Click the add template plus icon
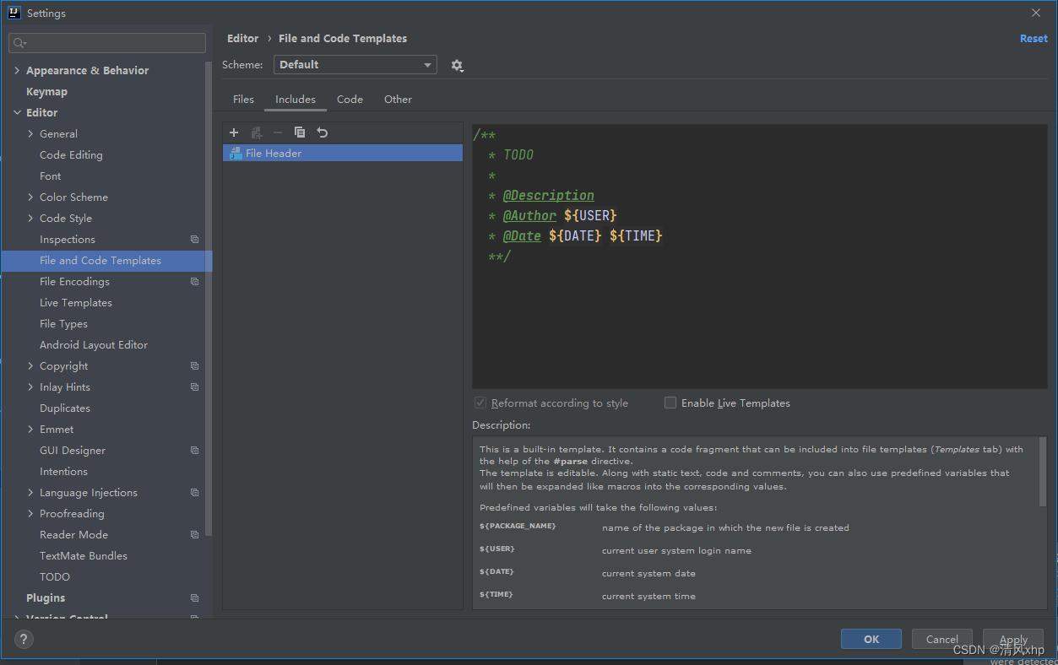 pos(234,132)
